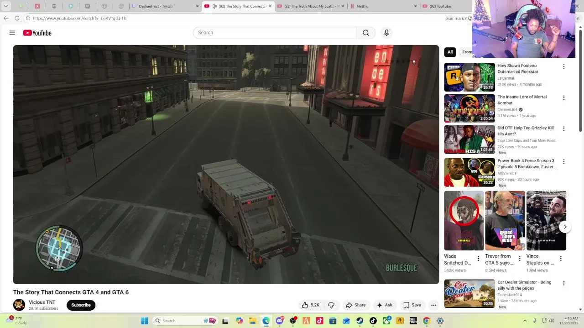Open options for Insane Lore of Mortal Kombat
Viewport: 584px width, 328px height.
(x=563, y=98)
